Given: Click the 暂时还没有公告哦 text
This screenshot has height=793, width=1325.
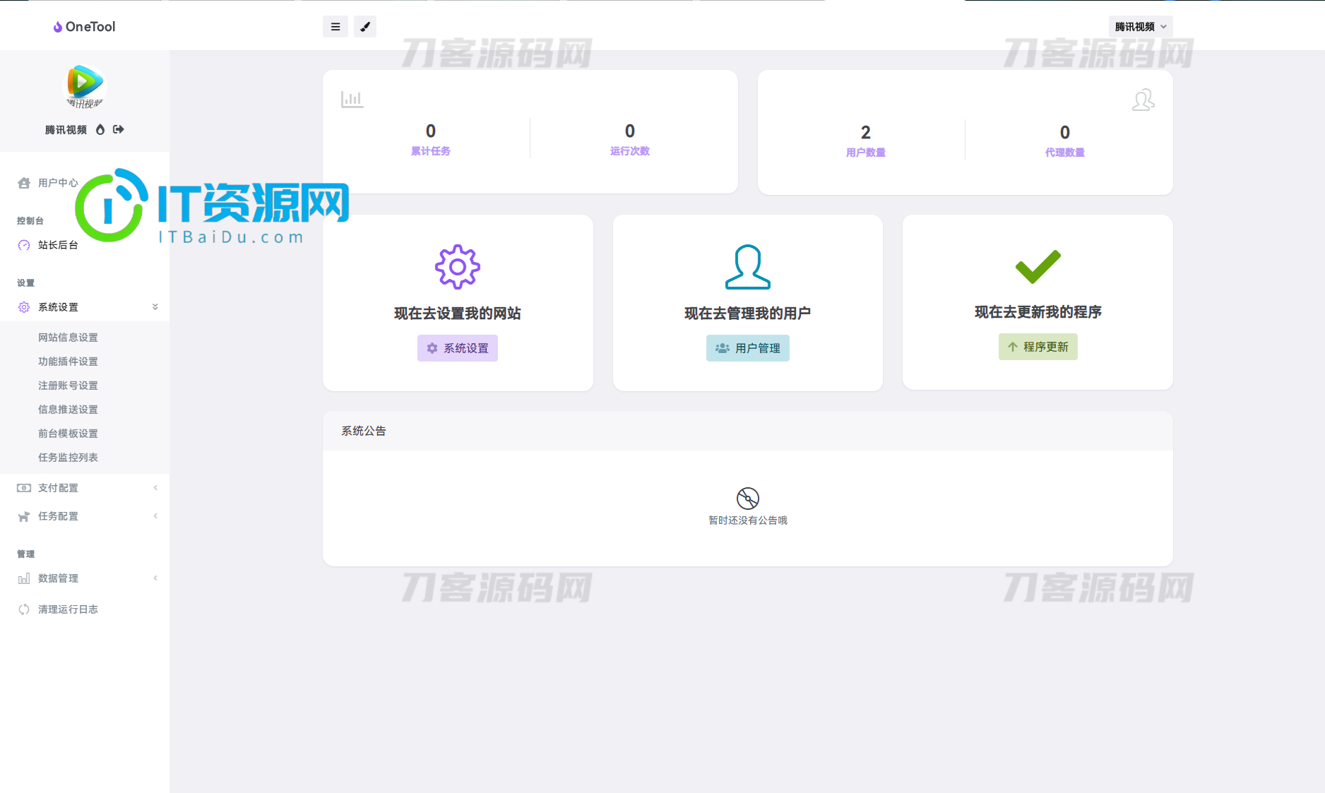Looking at the screenshot, I should click(x=748, y=520).
